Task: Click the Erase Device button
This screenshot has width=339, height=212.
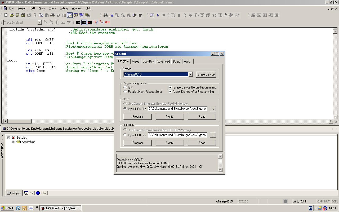Action: pyautogui.click(x=206, y=74)
